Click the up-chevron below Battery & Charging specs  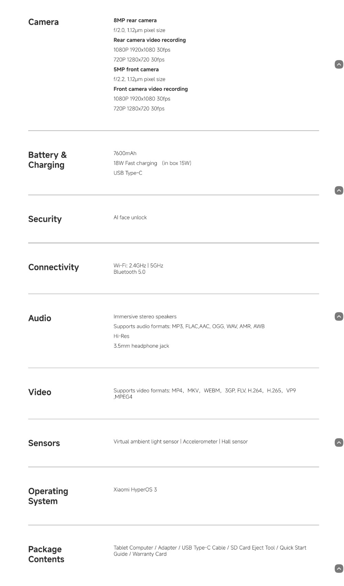pyautogui.click(x=339, y=191)
